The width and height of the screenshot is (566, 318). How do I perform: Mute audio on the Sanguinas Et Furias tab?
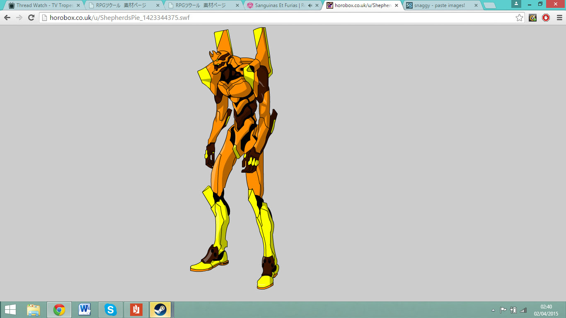point(310,5)
